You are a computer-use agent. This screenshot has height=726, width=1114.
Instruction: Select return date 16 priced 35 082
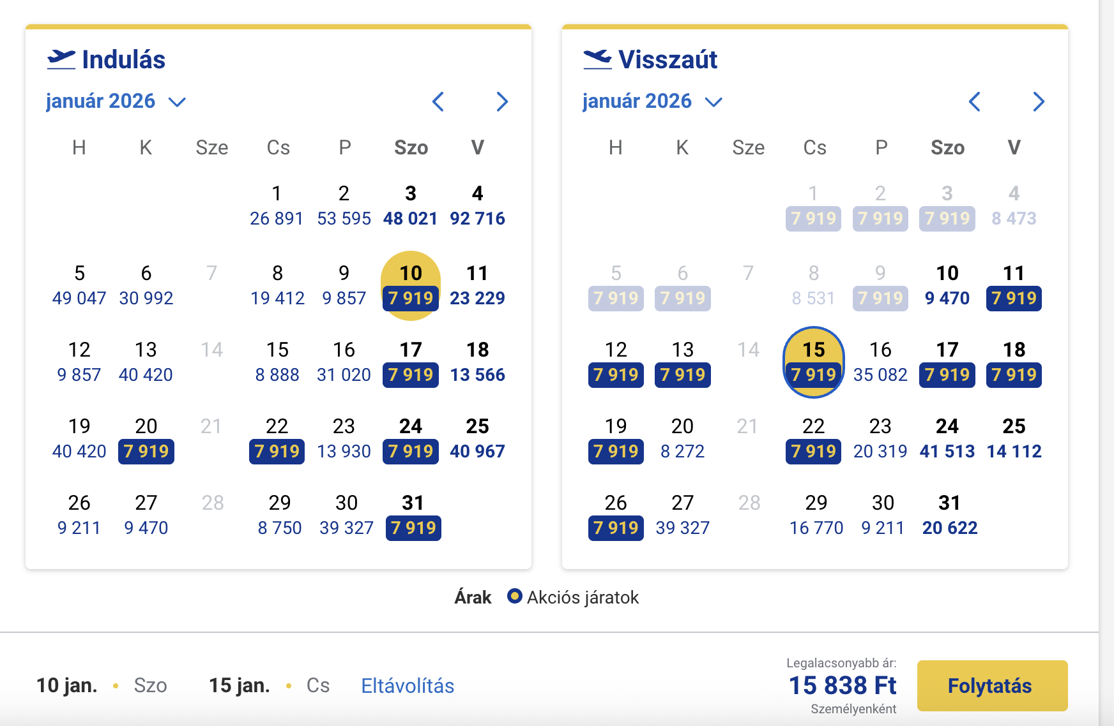point(880,362)
